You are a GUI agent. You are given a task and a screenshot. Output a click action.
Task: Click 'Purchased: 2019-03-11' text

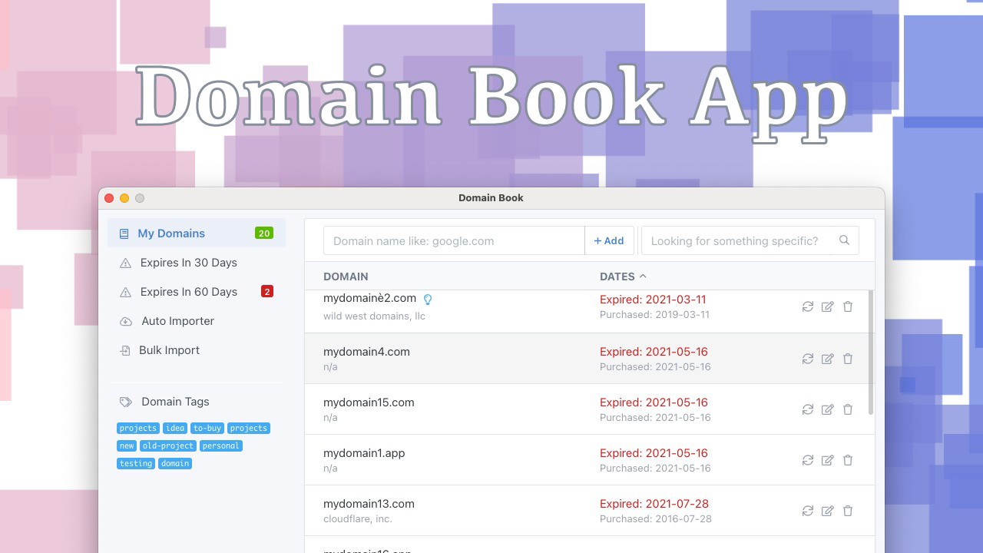(x=654, y=315)
